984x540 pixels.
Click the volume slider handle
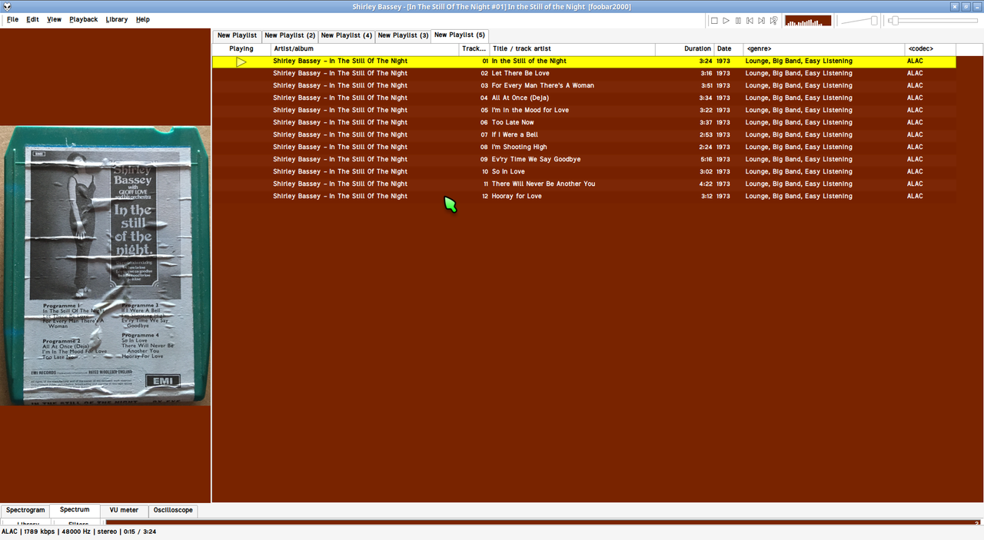pos(874,21)
